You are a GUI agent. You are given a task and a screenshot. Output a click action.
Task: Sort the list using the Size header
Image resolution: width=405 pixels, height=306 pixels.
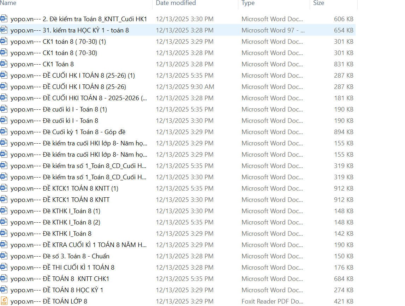coord(318,3)
